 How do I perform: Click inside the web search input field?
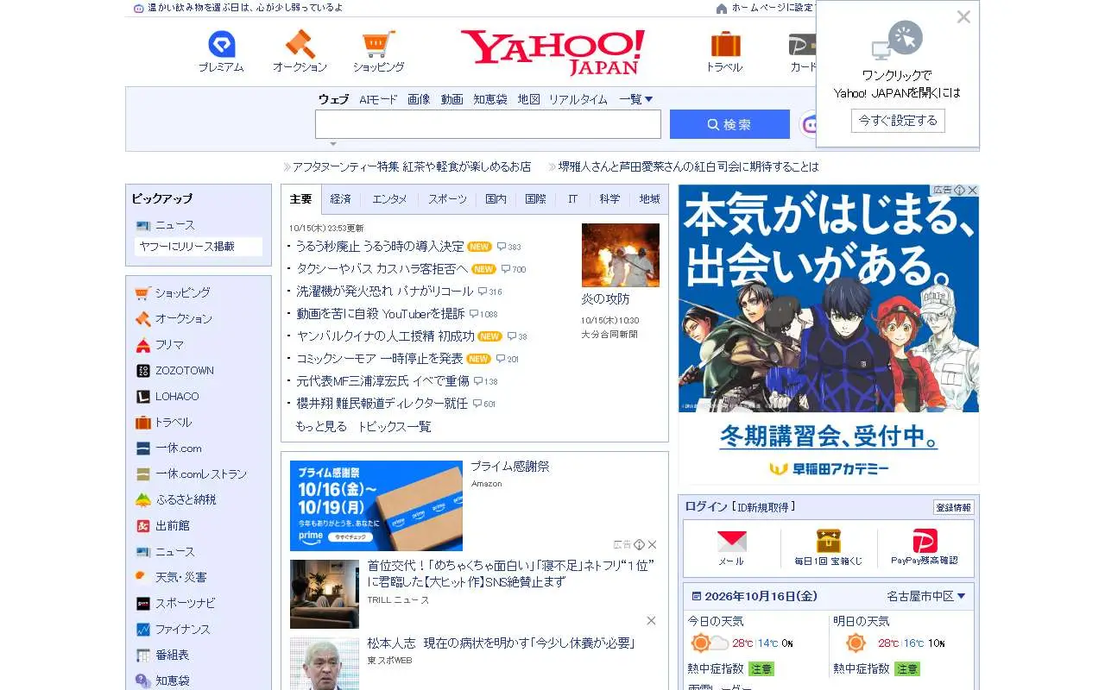tap(488, 124)
